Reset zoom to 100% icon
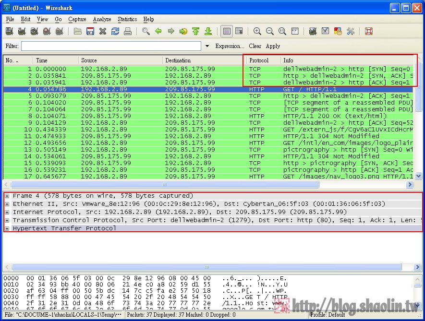 (x=282, y=31)
